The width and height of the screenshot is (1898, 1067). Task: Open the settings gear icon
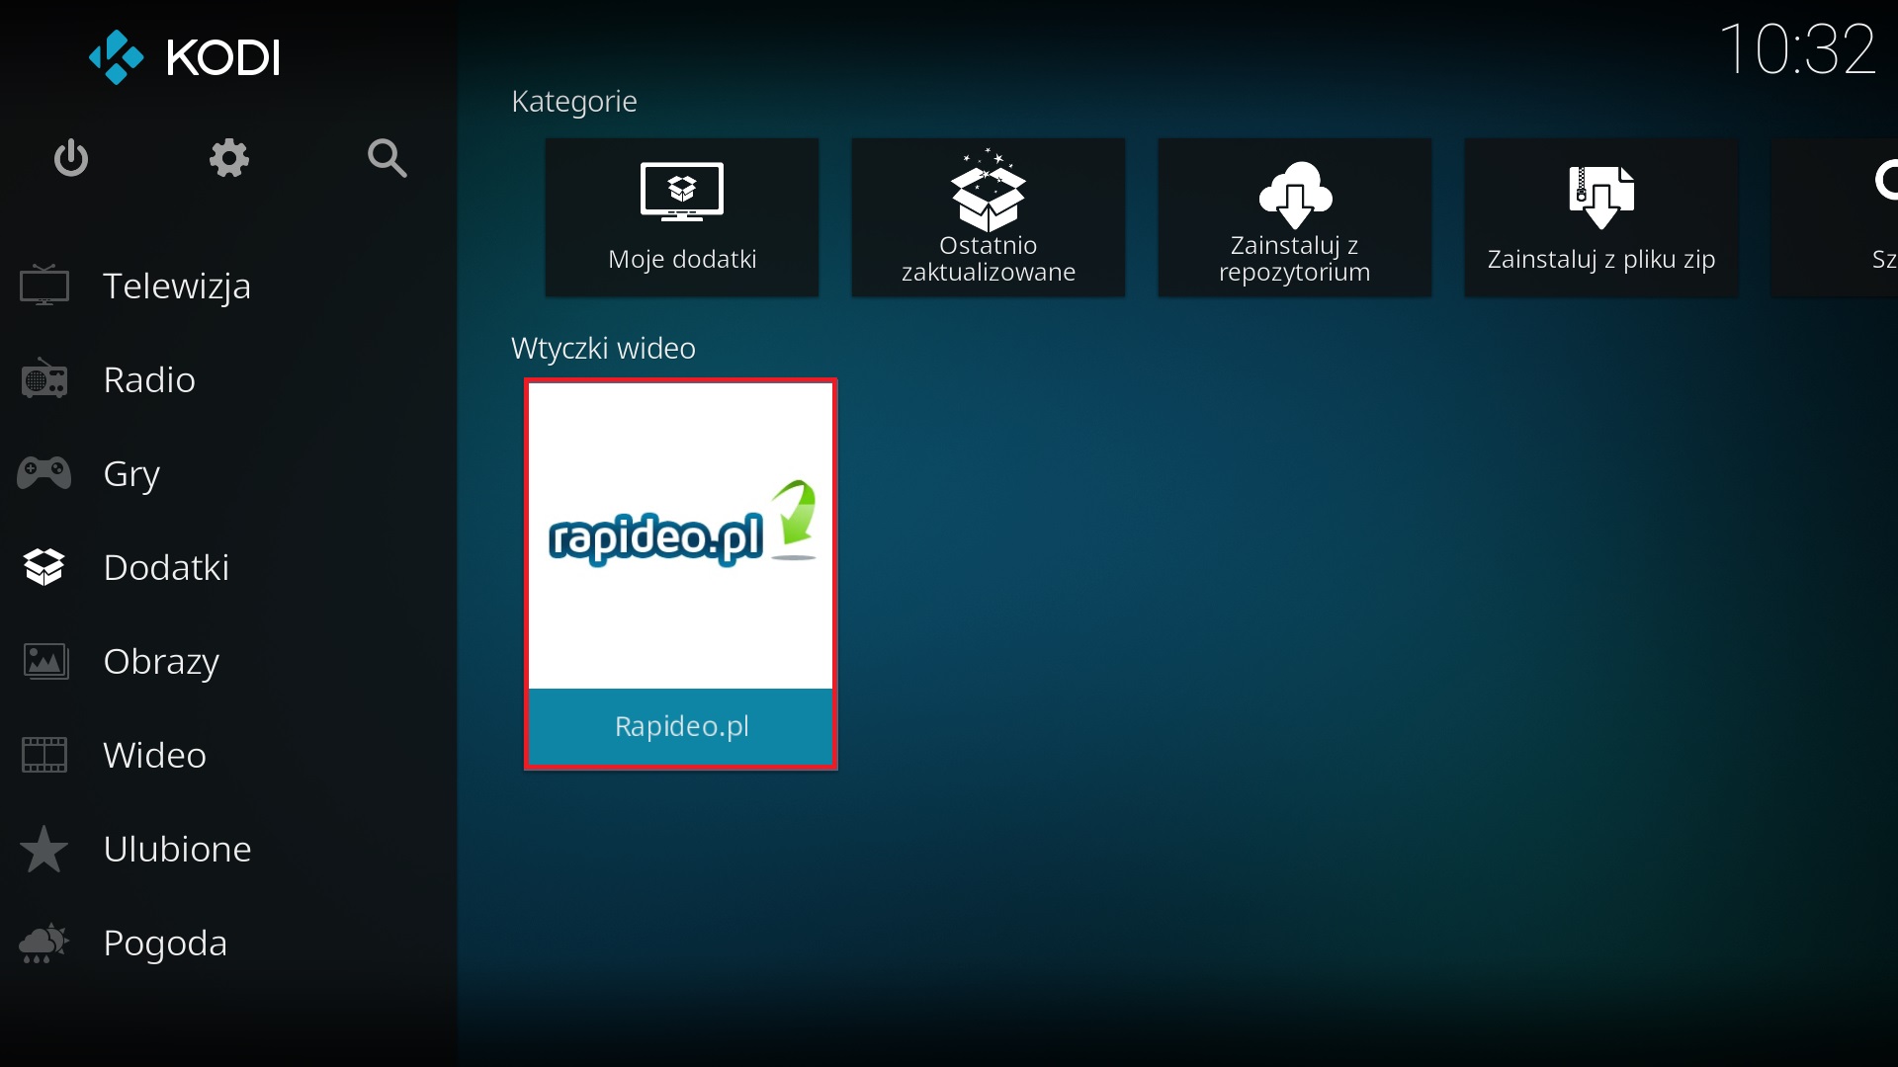tap(229, 158)
